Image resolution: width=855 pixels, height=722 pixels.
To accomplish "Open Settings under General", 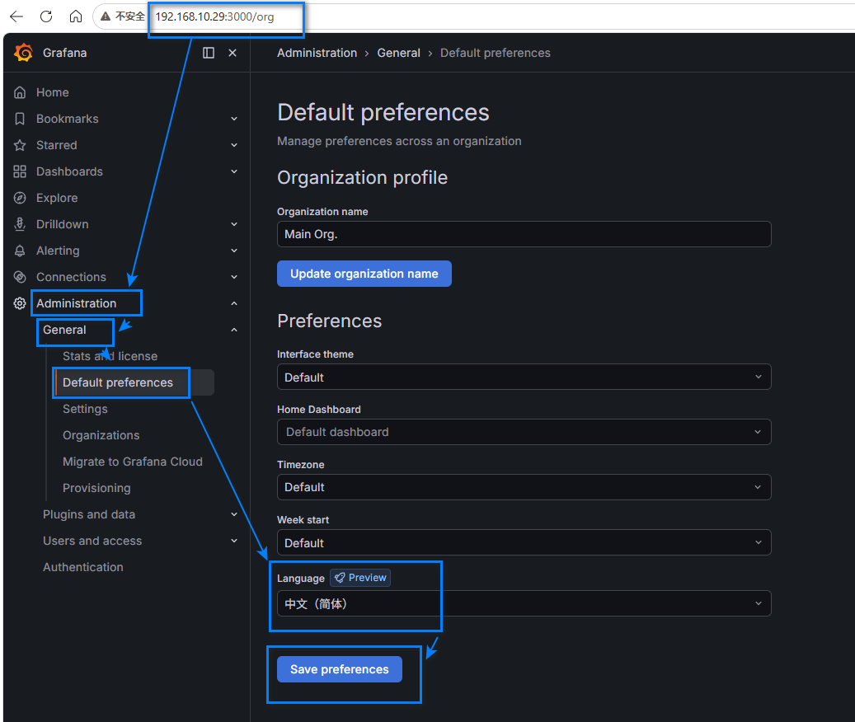I will (85, 410).
